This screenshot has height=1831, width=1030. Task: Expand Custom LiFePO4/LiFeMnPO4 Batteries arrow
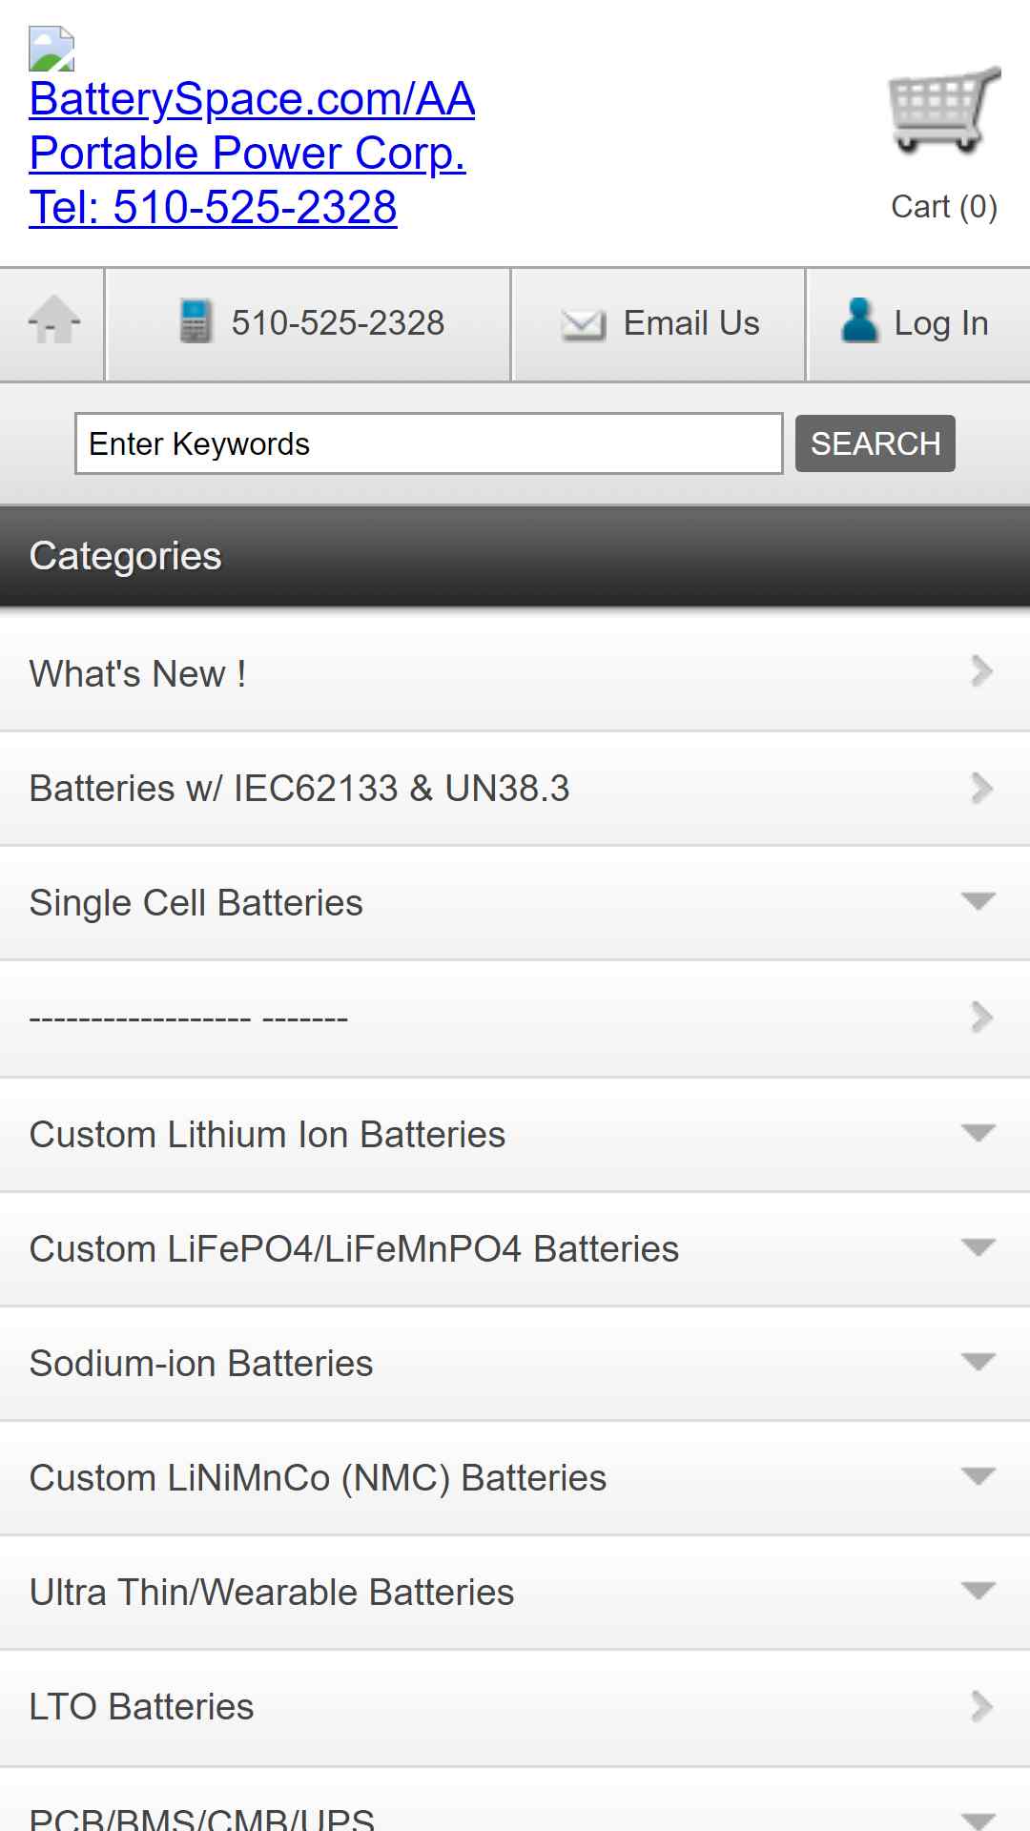click(x=978, y=1247)
